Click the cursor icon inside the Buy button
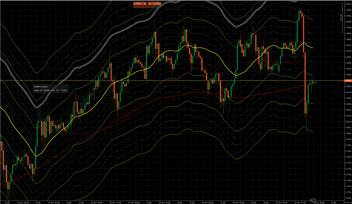 pyautogui.click(x=149, y=4)
